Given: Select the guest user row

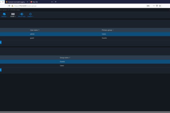Looking at the screenshot, I should pyautogui.click(x=85, y=38).
